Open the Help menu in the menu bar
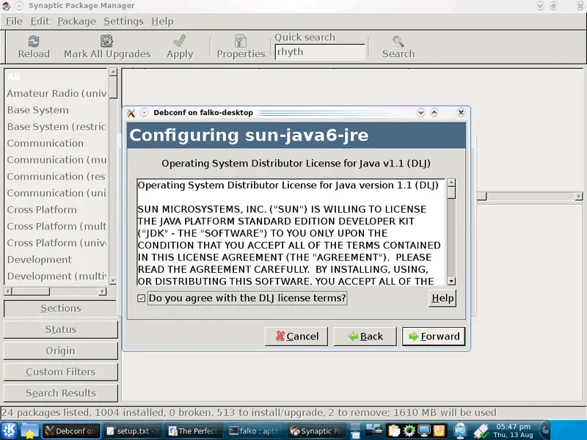Viewport: 587px width, 440px height. tap(162, 21)
